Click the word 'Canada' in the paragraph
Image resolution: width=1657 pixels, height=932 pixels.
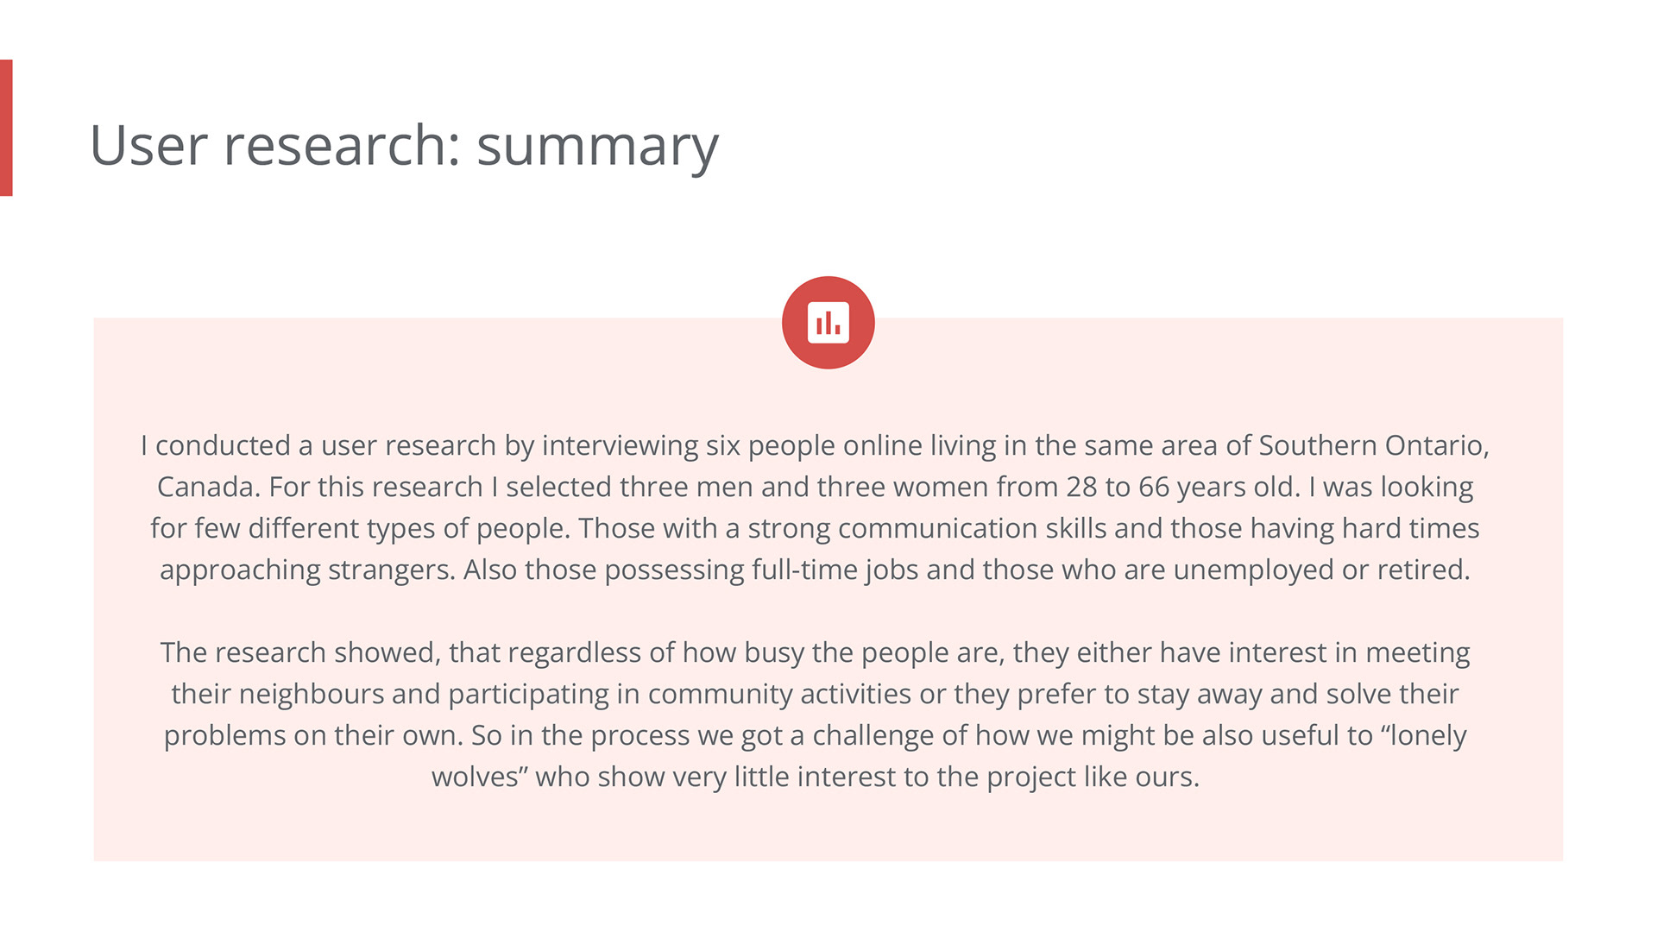(206, 487)
